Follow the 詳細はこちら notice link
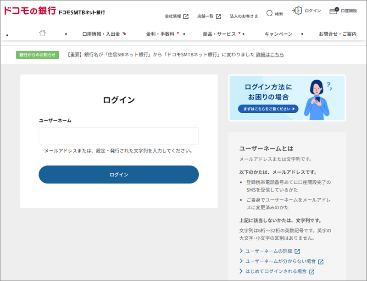The image size is (367, 281). [x=270, y=55]
